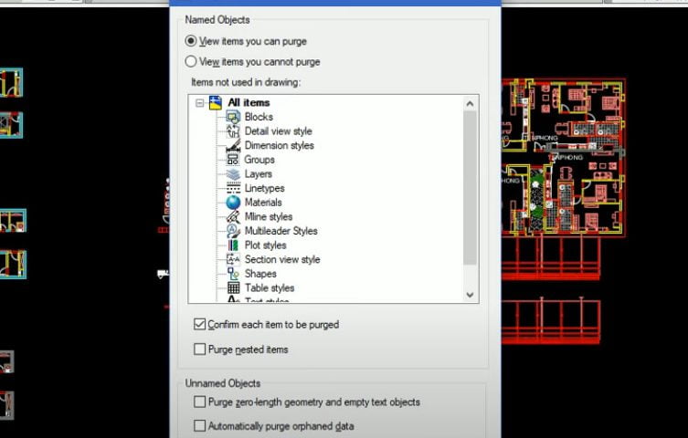Click the Table styles grid icon

pyautogui.click(x=233, y=288)
